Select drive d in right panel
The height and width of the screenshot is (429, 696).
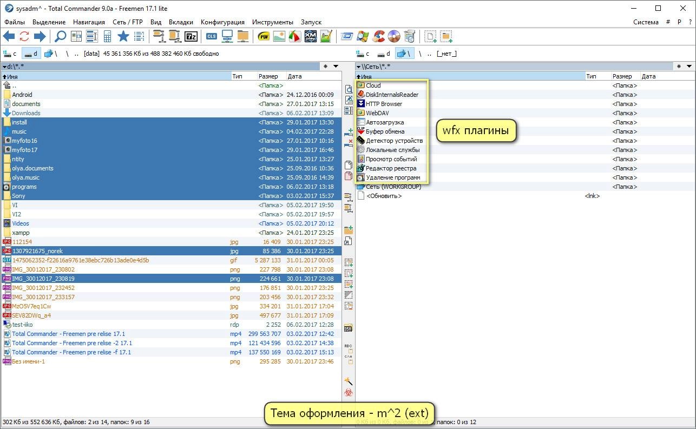(x=384, y=54)
